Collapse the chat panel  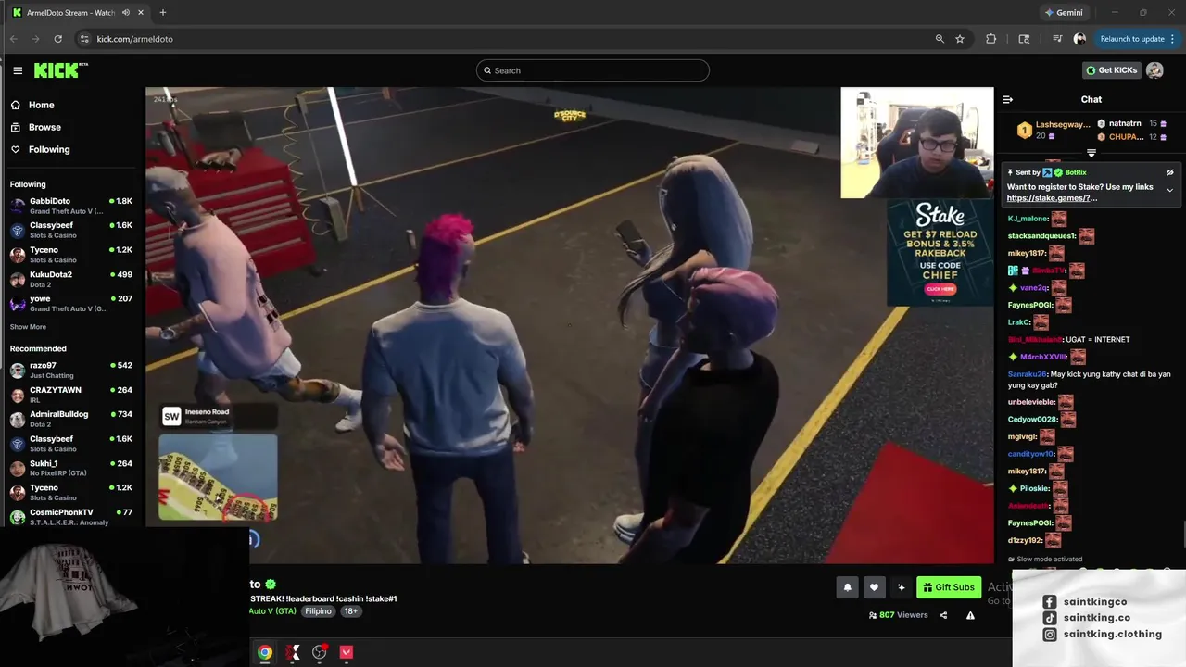click(x=1008, y=99)
